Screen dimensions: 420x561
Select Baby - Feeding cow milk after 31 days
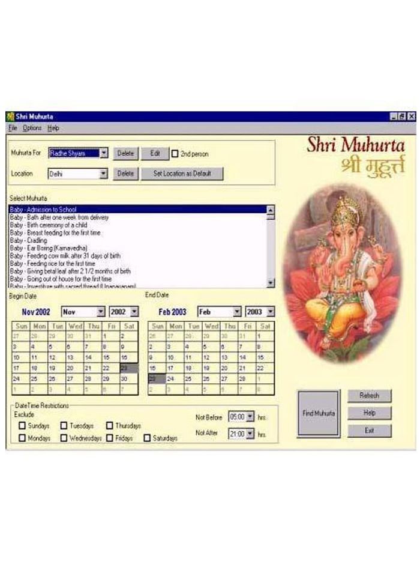(x=137, y=256)
